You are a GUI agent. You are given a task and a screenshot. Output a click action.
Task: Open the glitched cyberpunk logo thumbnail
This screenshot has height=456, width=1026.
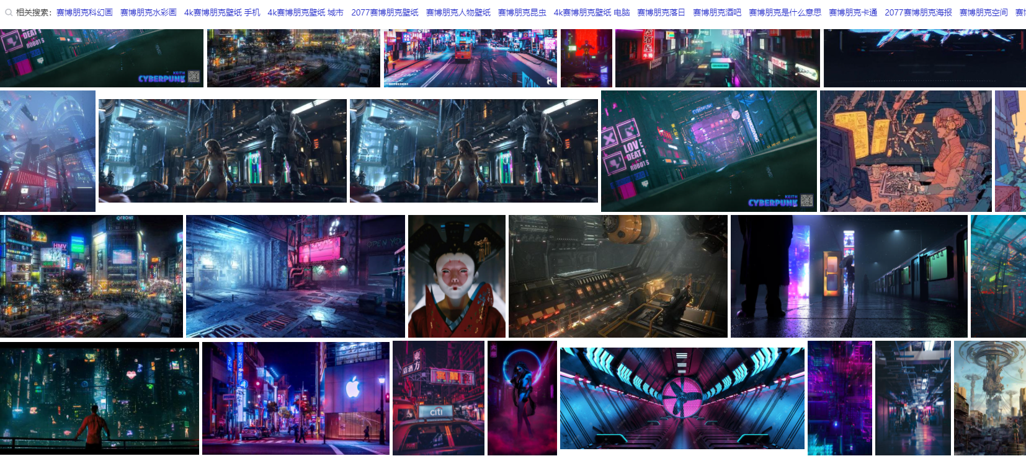point(925,58)
